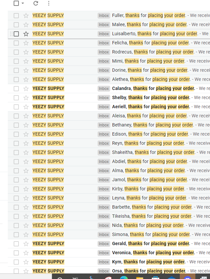This screenshot has width=210, height=279.
Task: Star the Aeriell order email
Action: 26,107
